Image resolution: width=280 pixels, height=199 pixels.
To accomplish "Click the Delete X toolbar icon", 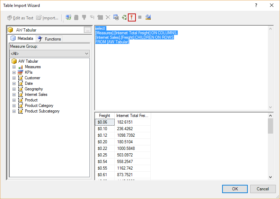I will (x=108, y=17).
